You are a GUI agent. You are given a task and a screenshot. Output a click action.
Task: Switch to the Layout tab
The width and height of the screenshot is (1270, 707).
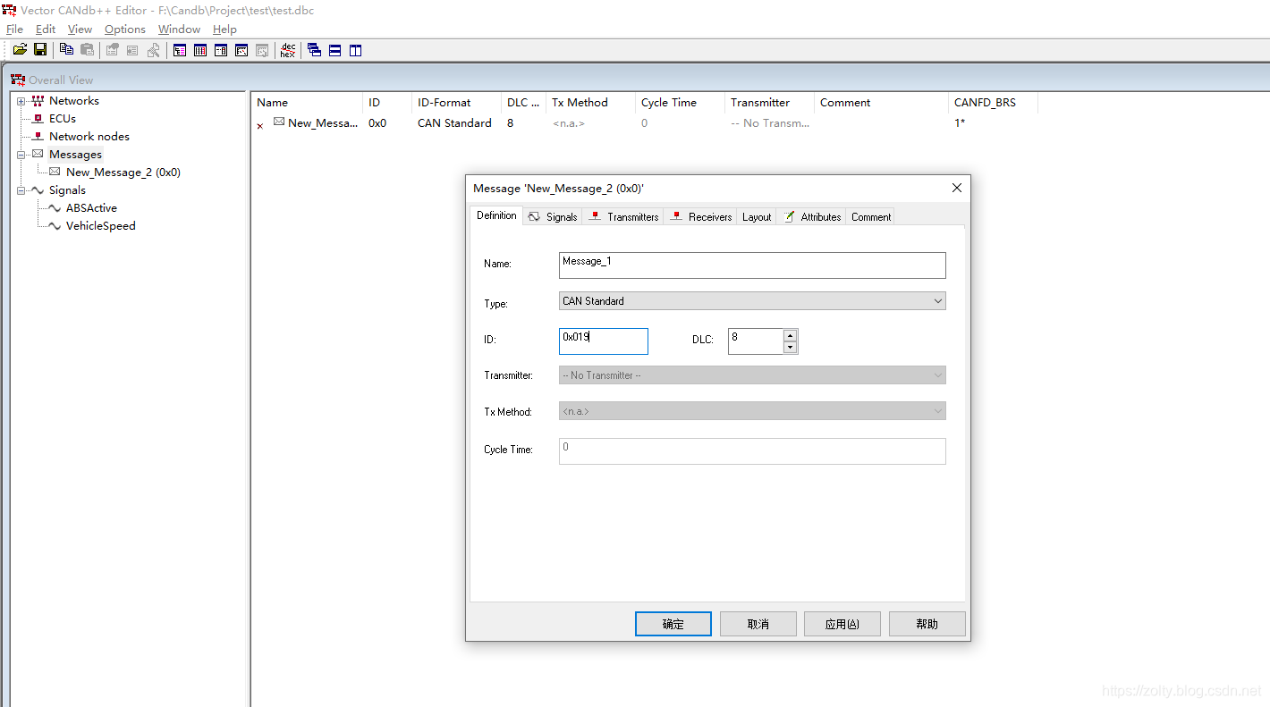coord(757,216)
